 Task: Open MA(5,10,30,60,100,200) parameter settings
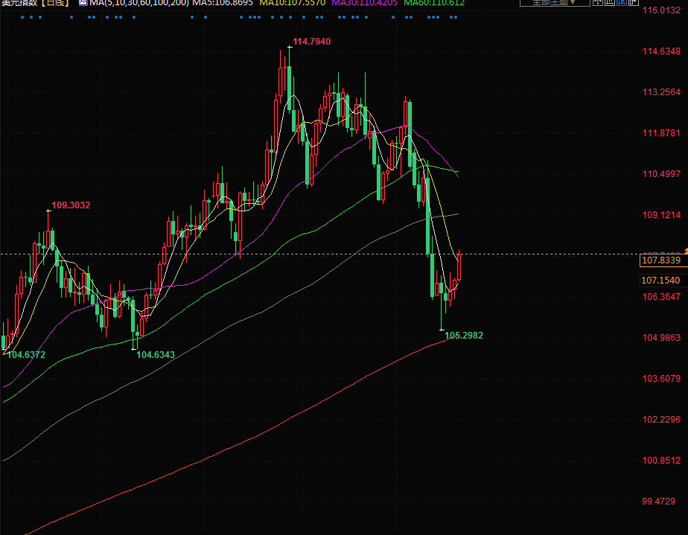(x=138, y=3)
